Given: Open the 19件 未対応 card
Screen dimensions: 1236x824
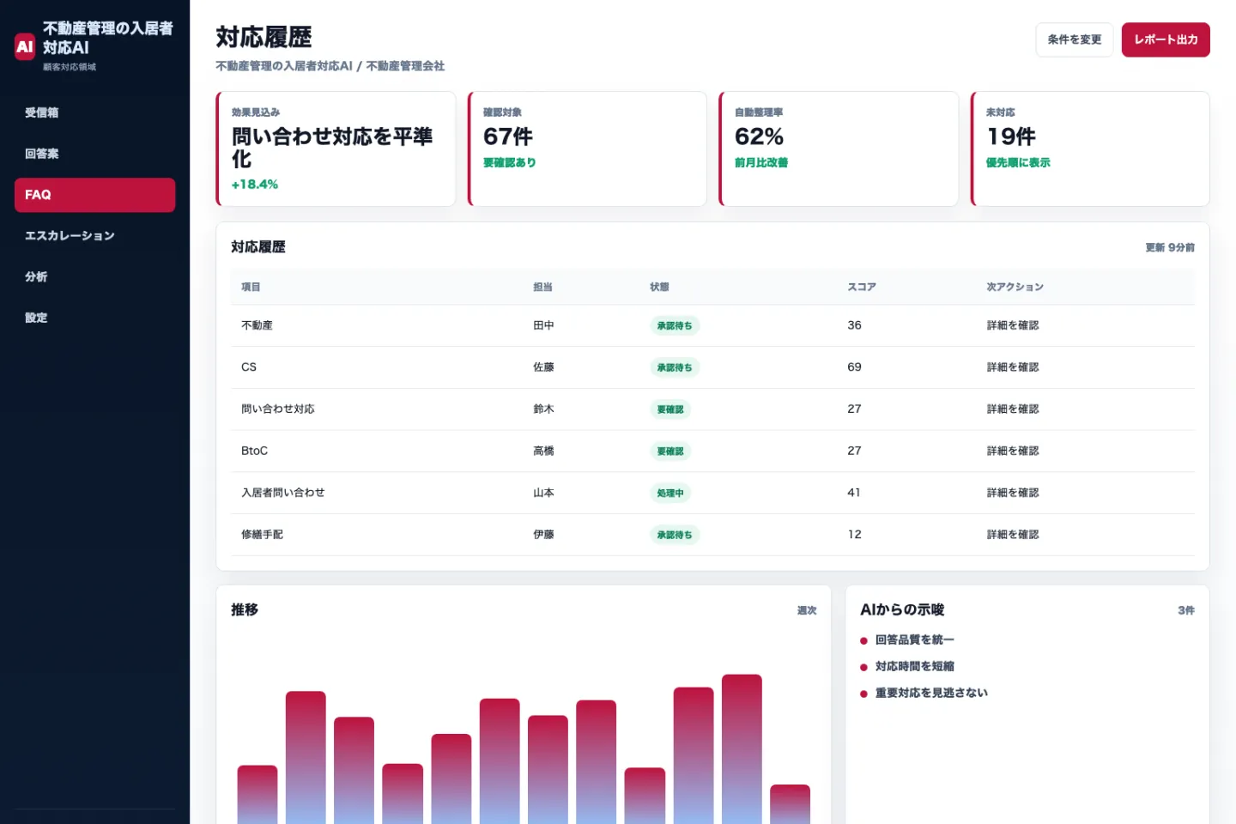Looking at the screenshot, I should click(1090, 148).
